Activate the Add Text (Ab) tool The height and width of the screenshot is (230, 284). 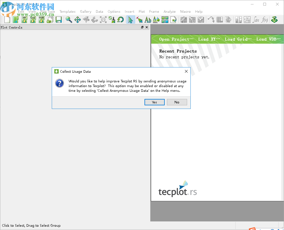[148, 19]
